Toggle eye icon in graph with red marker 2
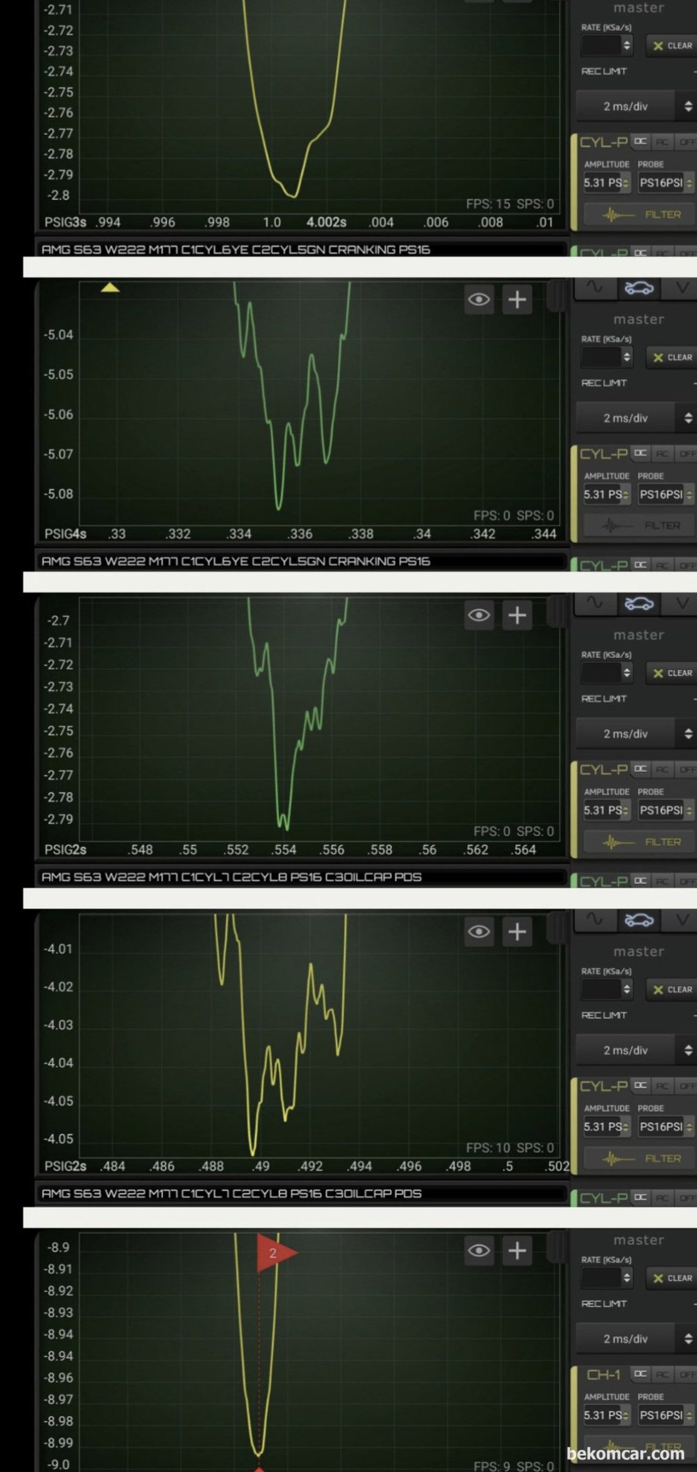697x1472 pixels. (479, 1251)
